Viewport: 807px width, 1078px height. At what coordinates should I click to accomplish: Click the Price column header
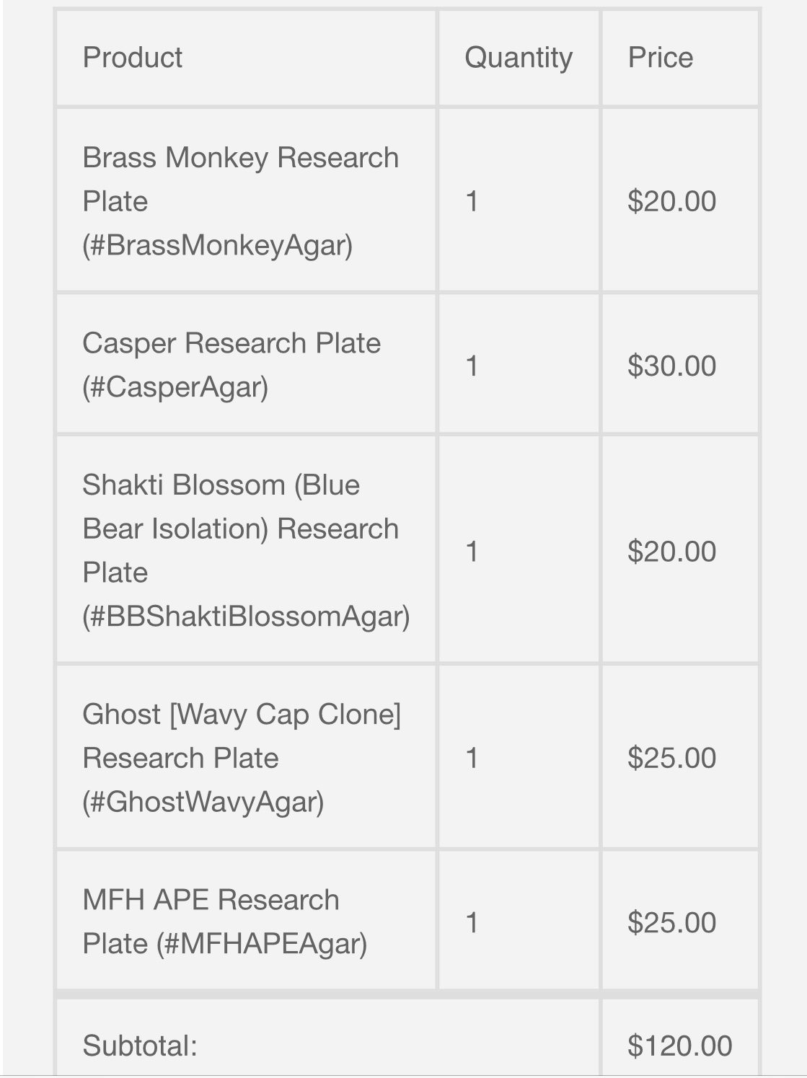(x=660, y=58)
